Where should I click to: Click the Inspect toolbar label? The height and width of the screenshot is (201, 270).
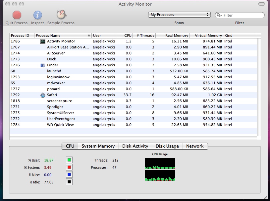point(37,23)
